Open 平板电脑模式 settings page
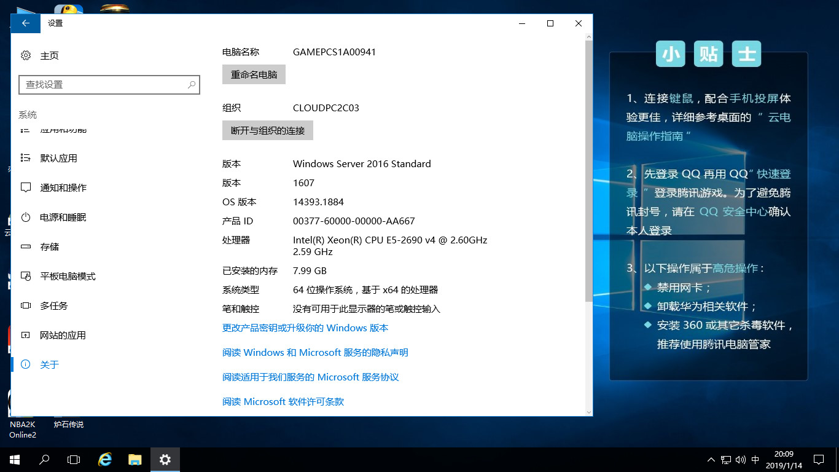 [x=68, y=276]
